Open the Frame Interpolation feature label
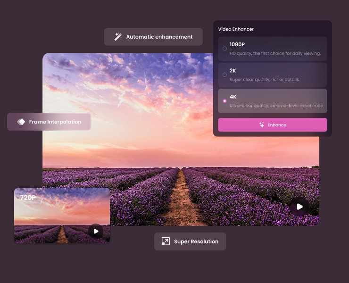349x283 pixels. [x=55, y=122]
